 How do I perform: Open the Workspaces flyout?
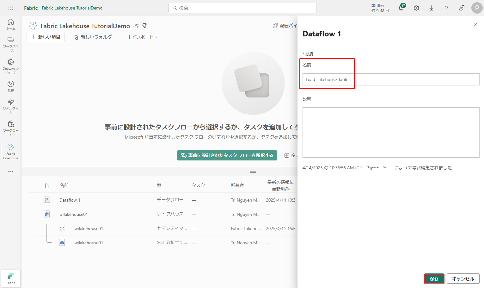11,44
